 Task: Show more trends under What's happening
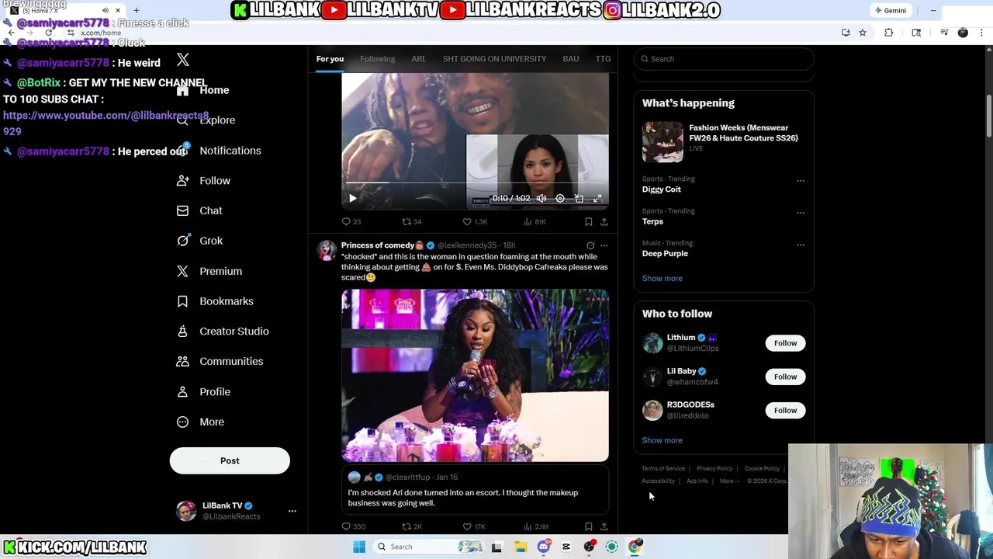coord(663,278)
